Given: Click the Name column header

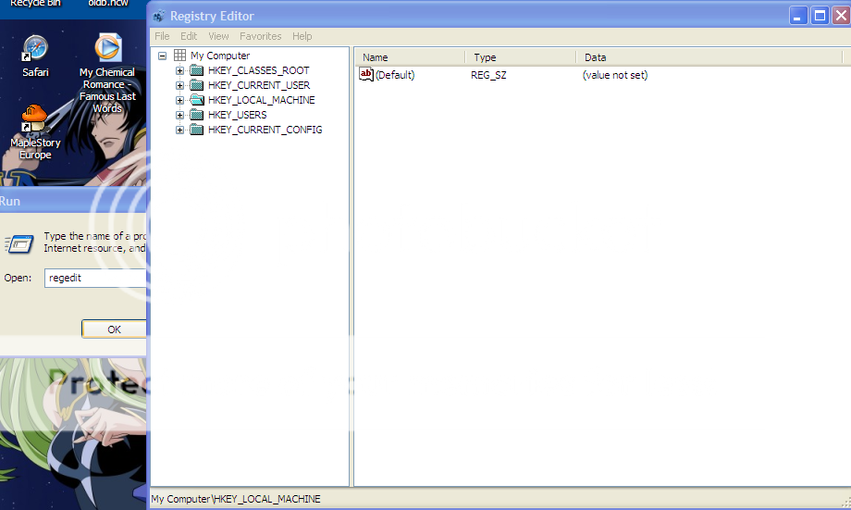Looking at the screenshot, I should pos(407,57).
